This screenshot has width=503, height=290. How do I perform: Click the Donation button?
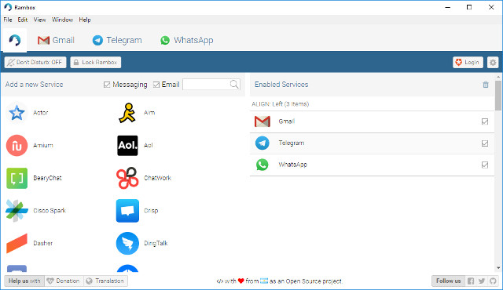click(x=64, y=281)
